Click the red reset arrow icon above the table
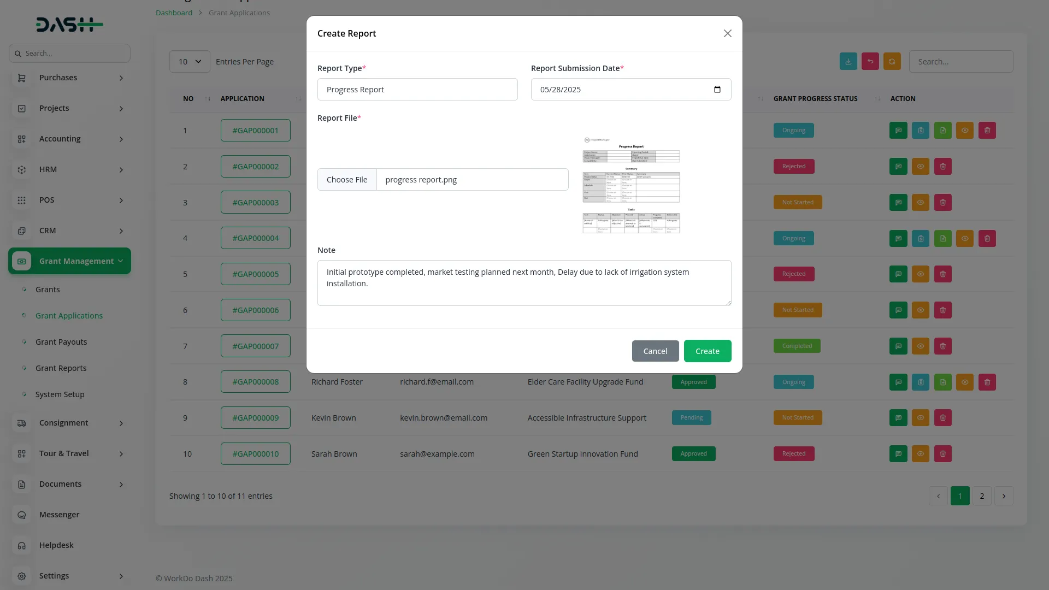1049x590 pixels. point(870,61)
